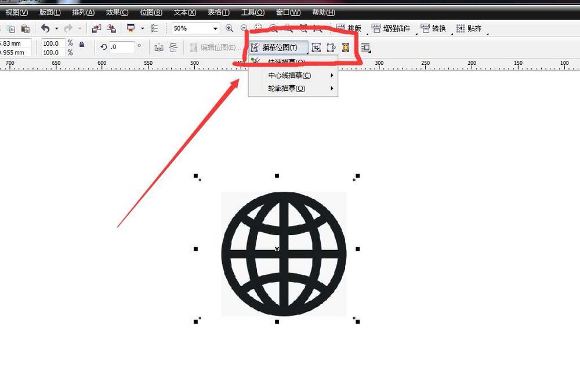Open the 帮助(H) menu
This screenshot has height=381, width=580.
(324, 12)
